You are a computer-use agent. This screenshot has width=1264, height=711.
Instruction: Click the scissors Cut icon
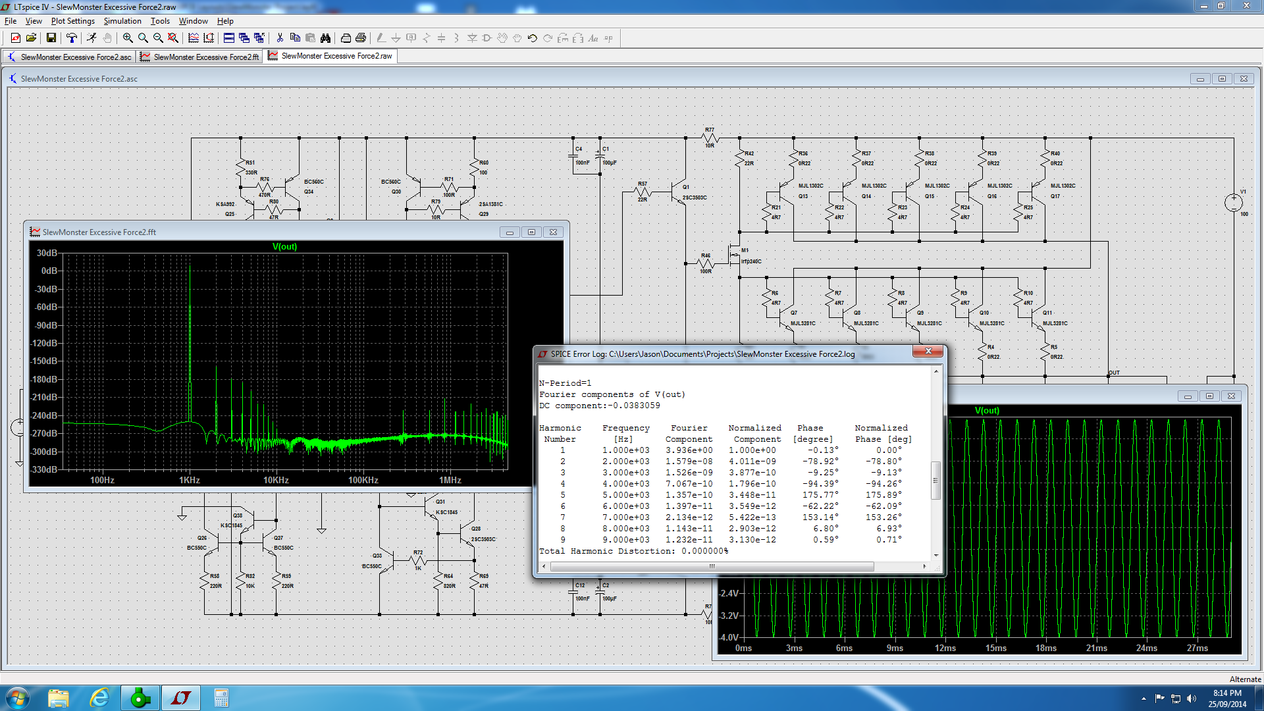click(x=280, y=38)
